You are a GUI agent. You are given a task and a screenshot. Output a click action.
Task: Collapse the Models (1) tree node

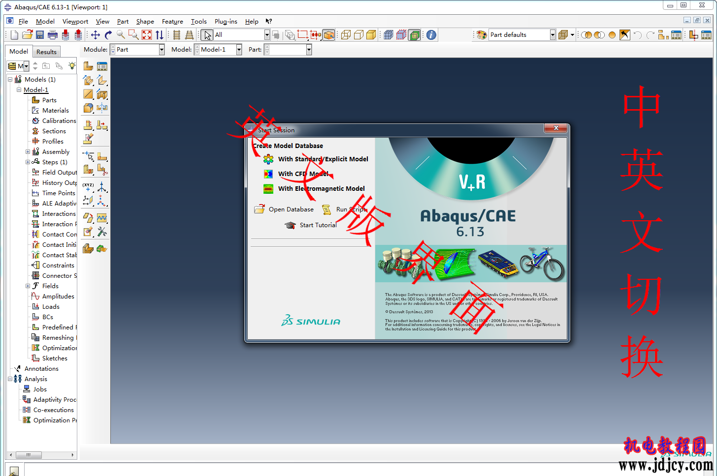10,79
